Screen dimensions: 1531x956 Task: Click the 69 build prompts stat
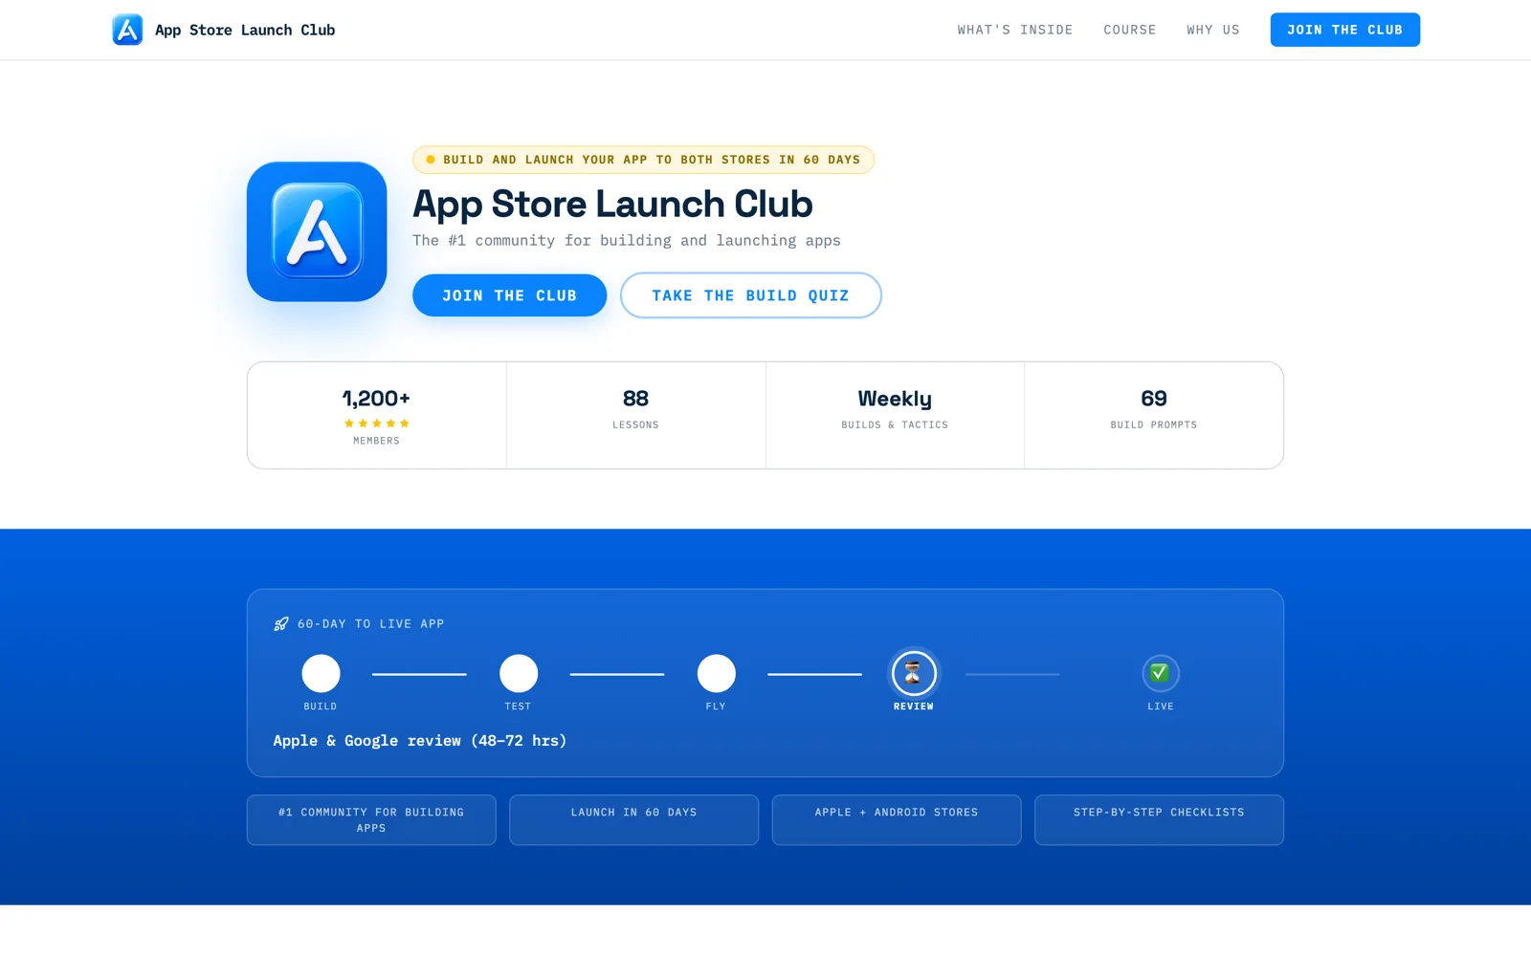(x=1154, y=415)
